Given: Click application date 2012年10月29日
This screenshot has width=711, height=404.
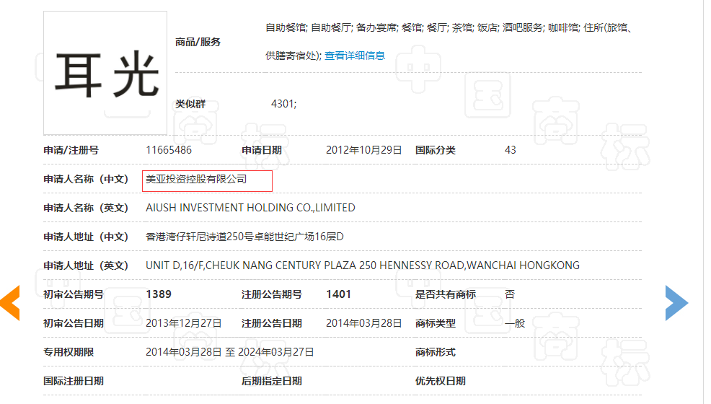Looking at the screenshot, I should pyautogui.click(x=363, y=150).
